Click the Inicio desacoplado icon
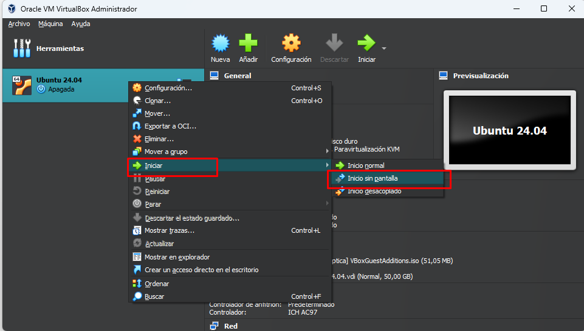This screenshot has height=331, width=584. [340, 192]
